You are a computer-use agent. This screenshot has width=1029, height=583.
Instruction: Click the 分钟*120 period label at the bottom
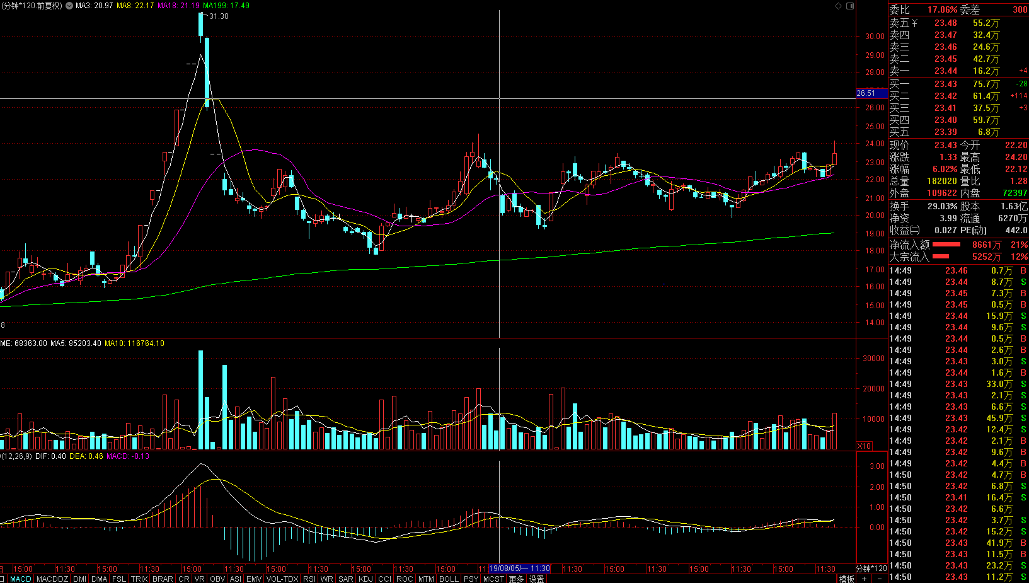871,569
